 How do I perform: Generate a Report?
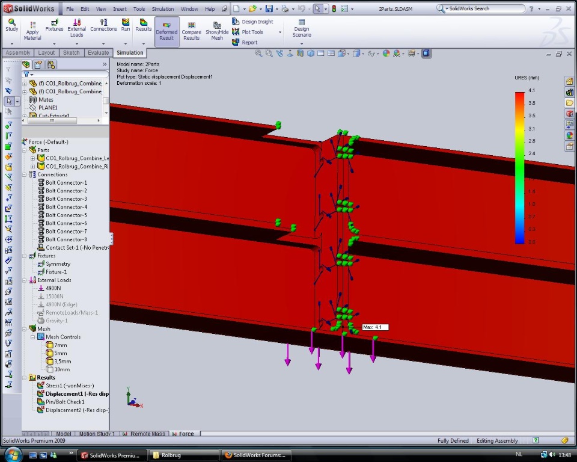(245, 42)
